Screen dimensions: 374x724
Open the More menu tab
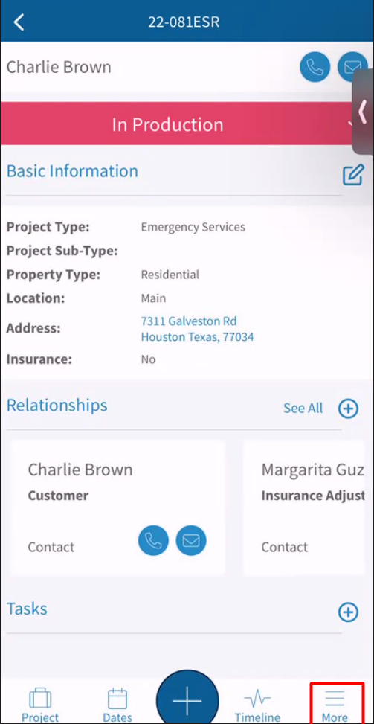coord(335,705)
